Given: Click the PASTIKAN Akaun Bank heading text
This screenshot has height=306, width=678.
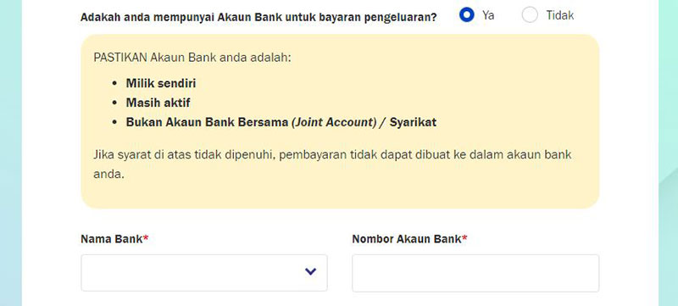Looking at the screenshot, I should (x=192, y=58).
